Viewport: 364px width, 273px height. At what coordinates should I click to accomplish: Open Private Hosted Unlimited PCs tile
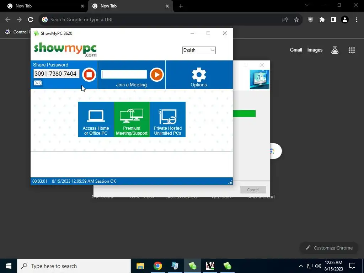coord(168,119)
